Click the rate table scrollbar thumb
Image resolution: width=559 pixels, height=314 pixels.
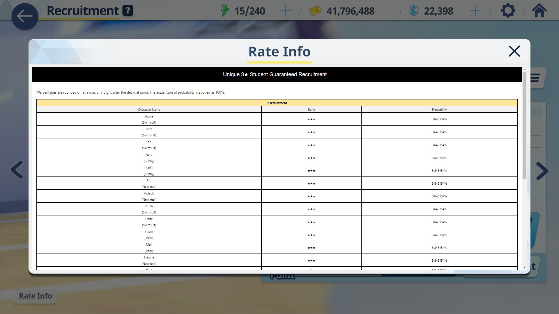point(524,125)
